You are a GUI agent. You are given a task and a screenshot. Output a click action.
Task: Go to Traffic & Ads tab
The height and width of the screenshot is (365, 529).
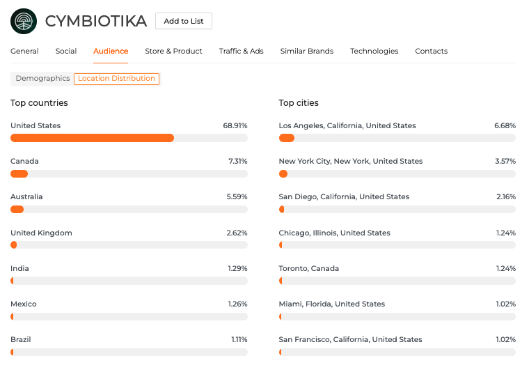click(x=241, y=51)
